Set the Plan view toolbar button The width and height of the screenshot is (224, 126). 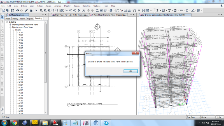[x=71, y=10]
